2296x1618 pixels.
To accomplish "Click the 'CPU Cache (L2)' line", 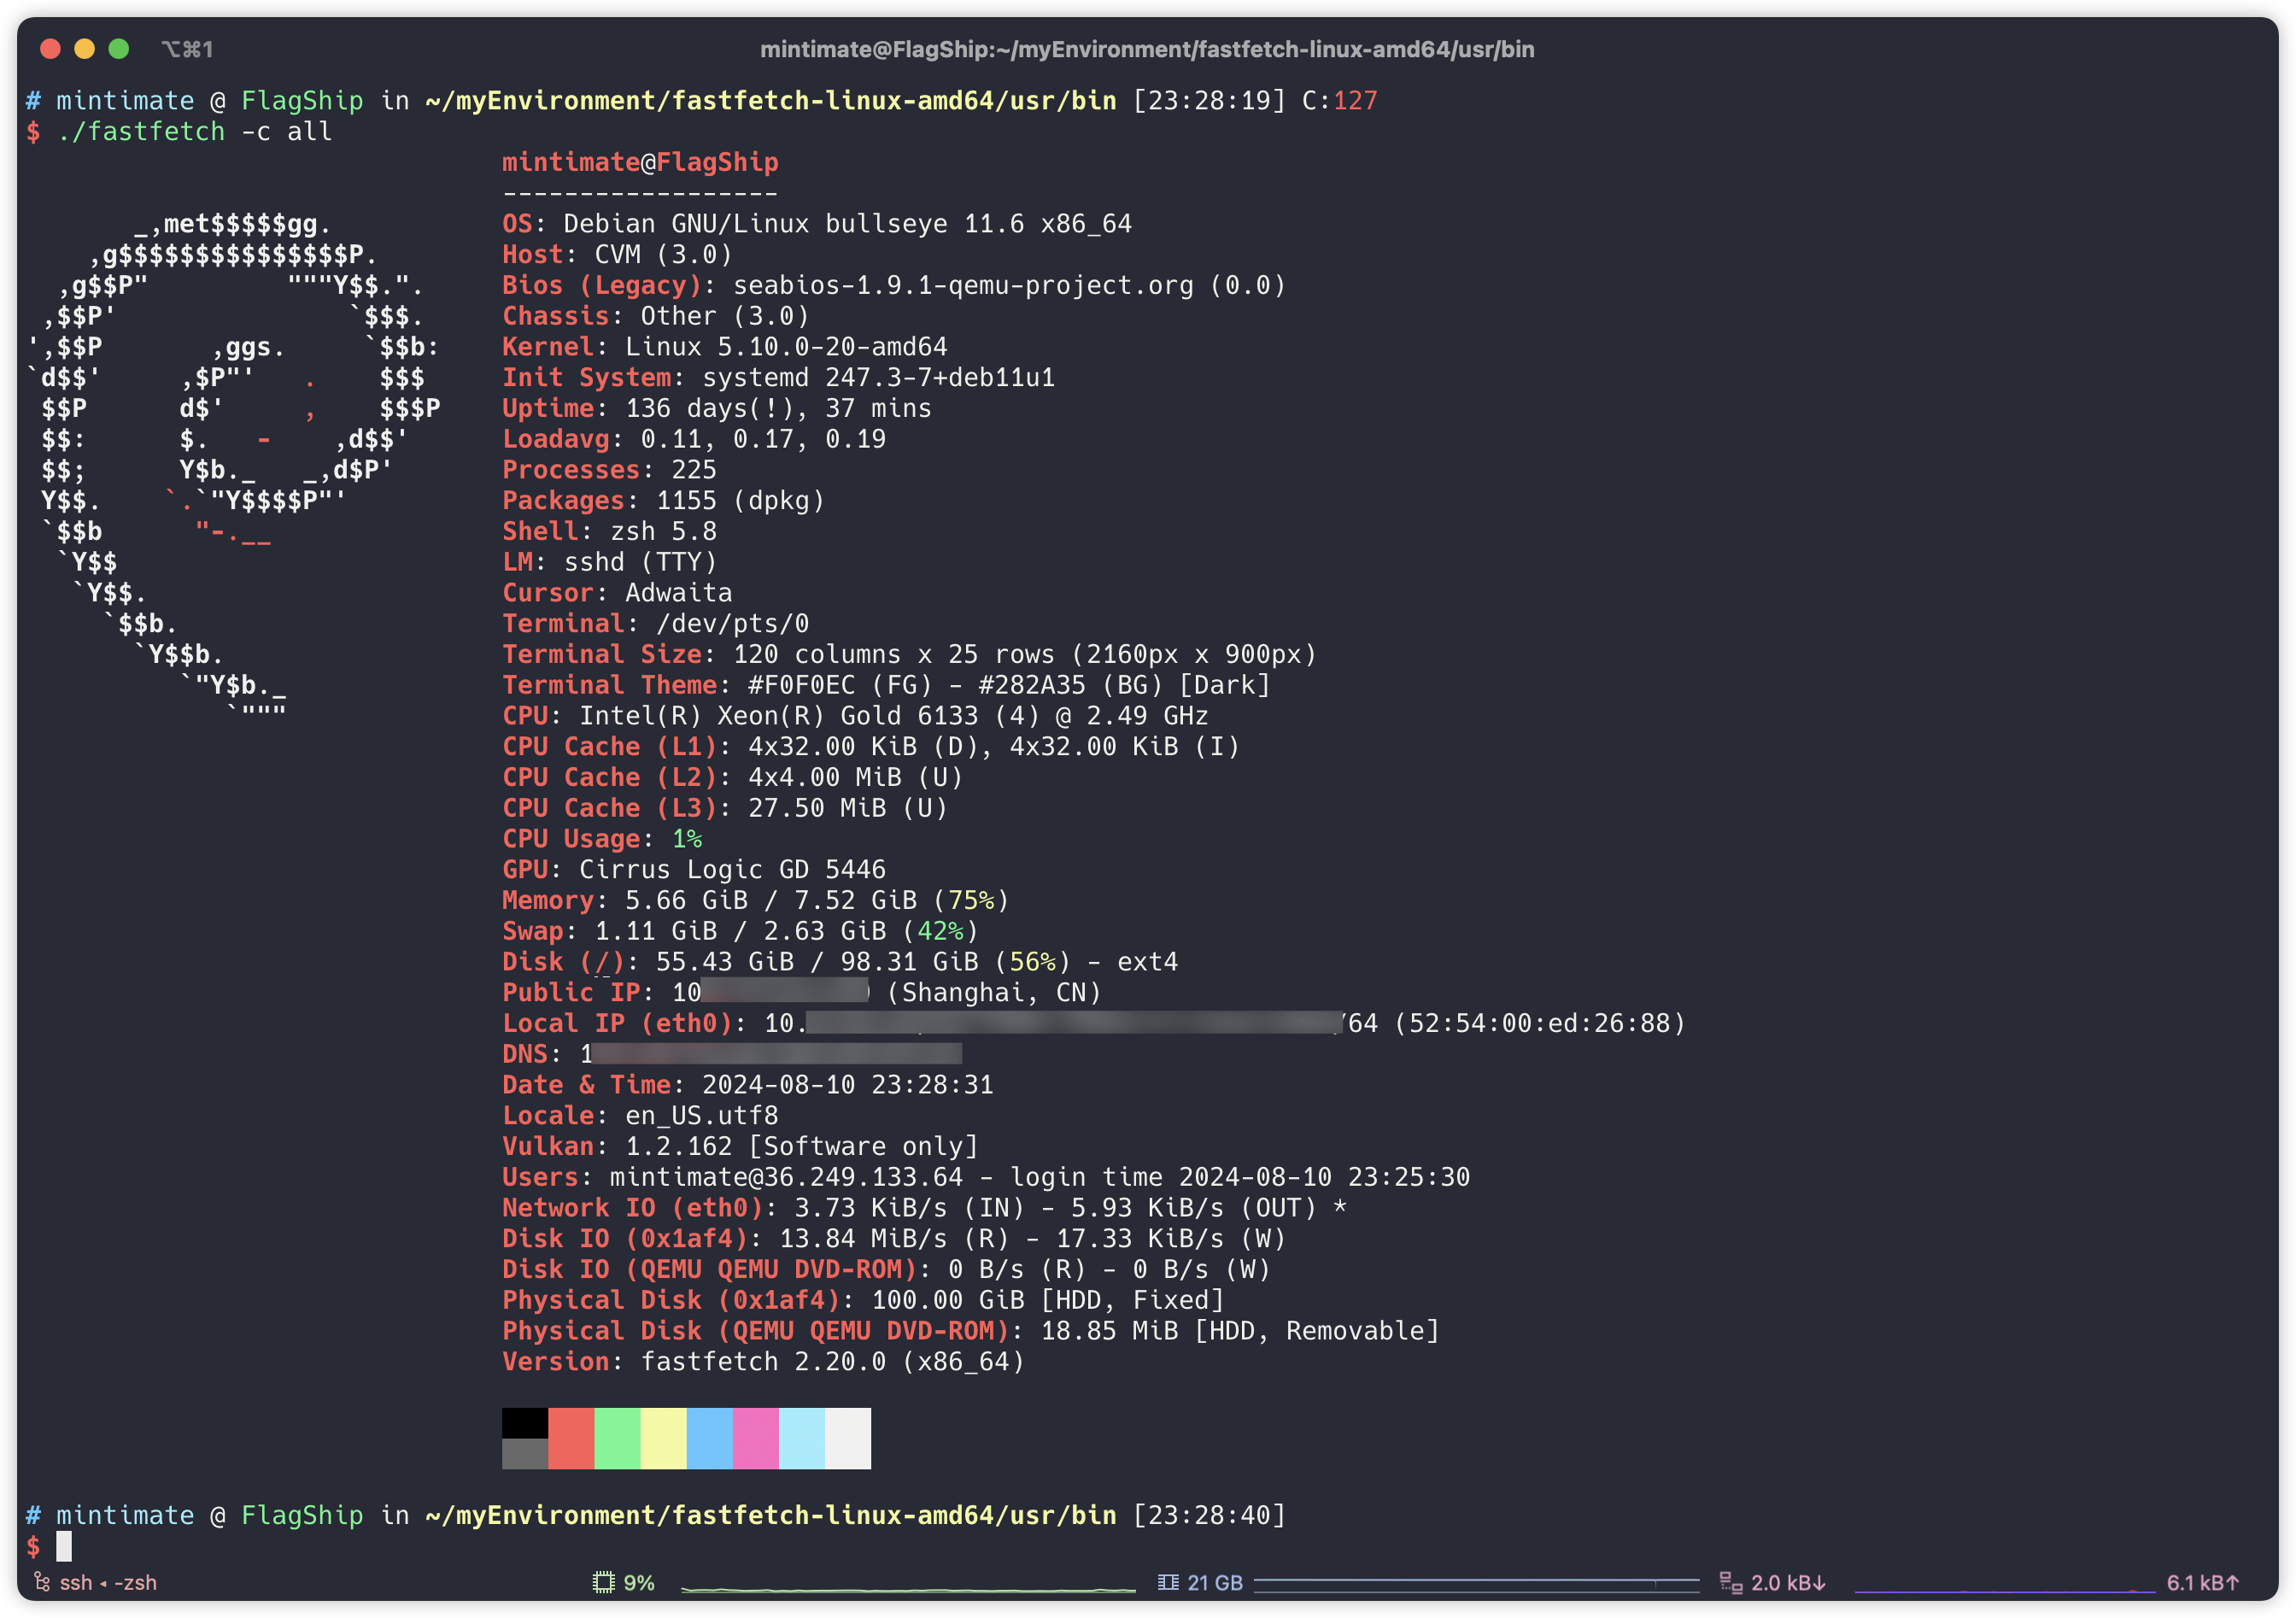I will pos(732,778).
